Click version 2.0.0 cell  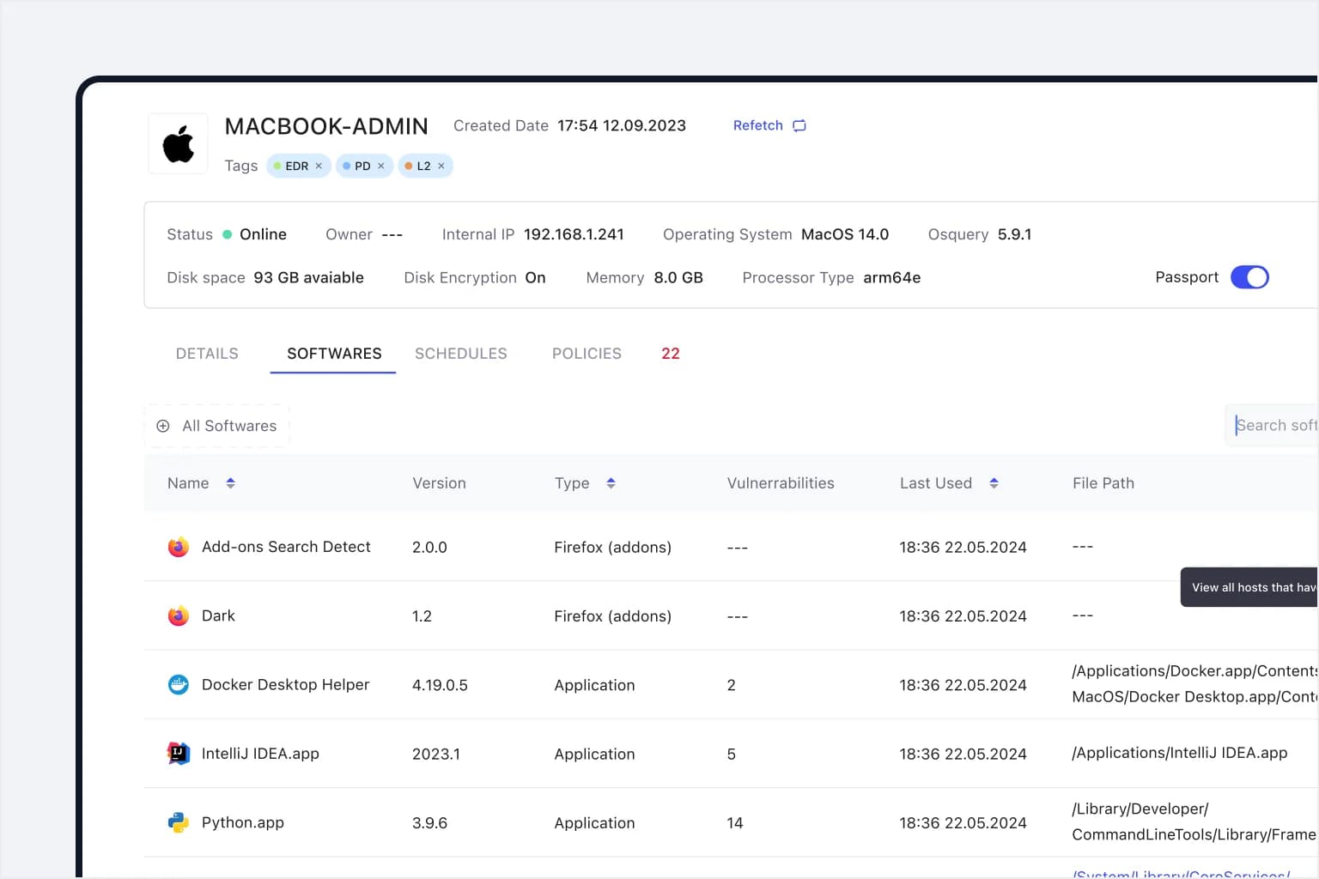(429, 548)
